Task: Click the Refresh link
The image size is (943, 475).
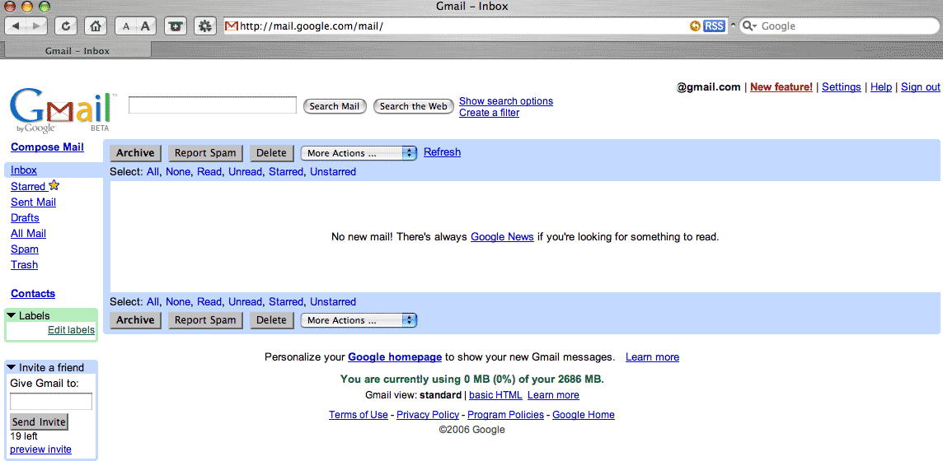Action: pos(442,152)
